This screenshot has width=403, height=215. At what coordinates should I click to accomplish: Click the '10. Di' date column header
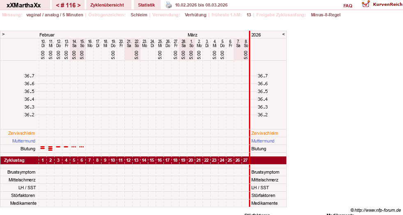click(x=43, y=43)
